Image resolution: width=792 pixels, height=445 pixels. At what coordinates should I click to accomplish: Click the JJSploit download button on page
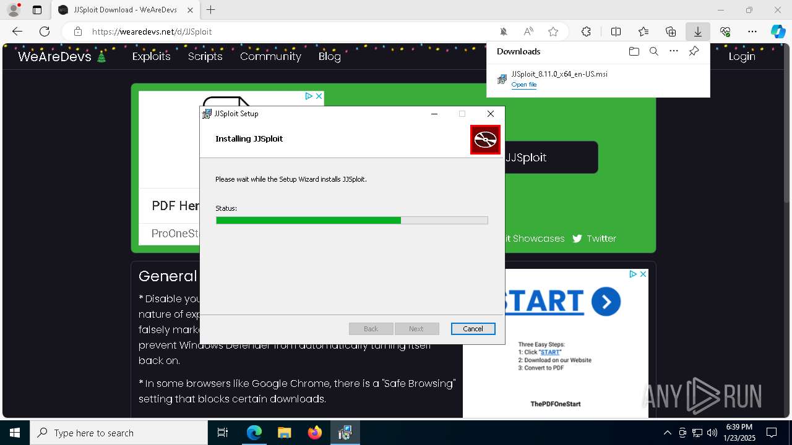pyautogui.click(x=551, y=157)
